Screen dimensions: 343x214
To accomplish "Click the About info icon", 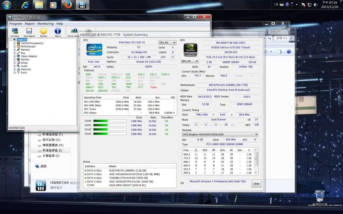I will 58,32.
